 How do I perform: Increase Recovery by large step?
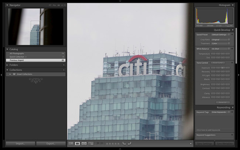tap(227, 72)
